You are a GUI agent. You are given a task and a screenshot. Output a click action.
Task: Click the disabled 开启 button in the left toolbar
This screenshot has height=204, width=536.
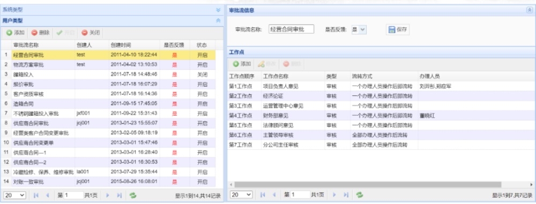click(65, 33)
